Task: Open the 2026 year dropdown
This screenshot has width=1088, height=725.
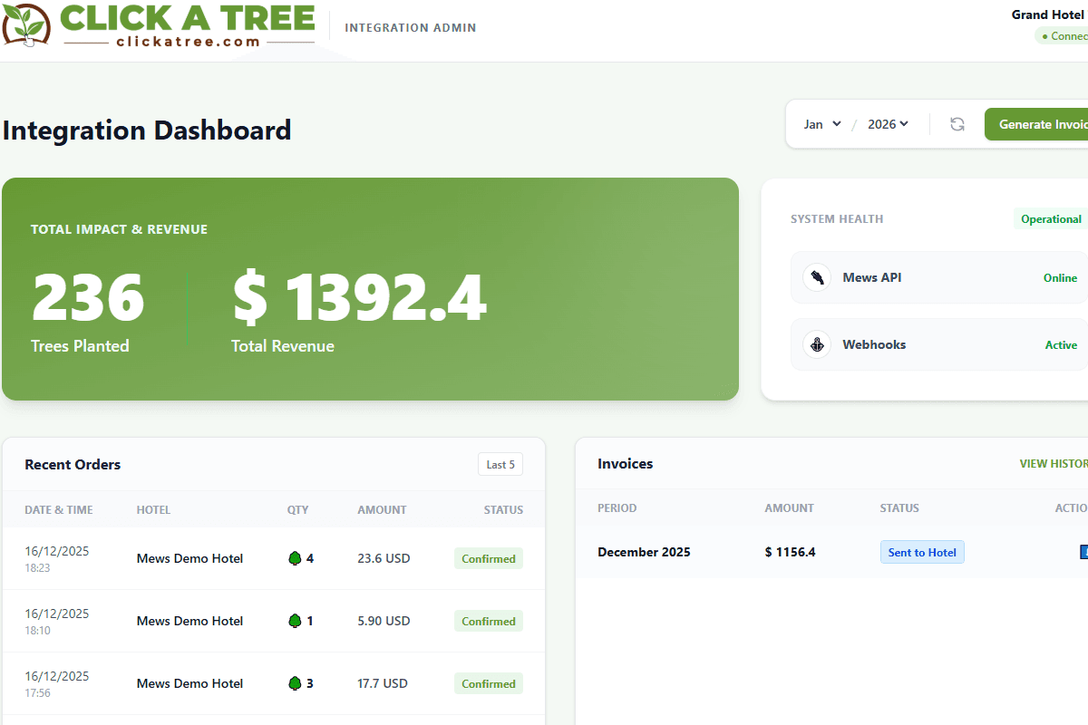Action: click(x=888, y=124)
